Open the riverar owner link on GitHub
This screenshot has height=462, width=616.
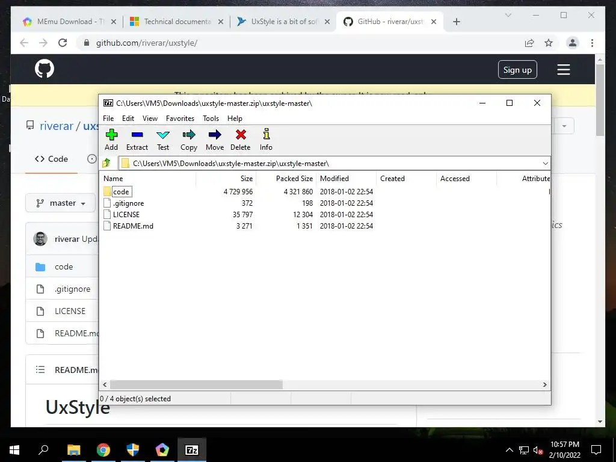tap(57, 126)
